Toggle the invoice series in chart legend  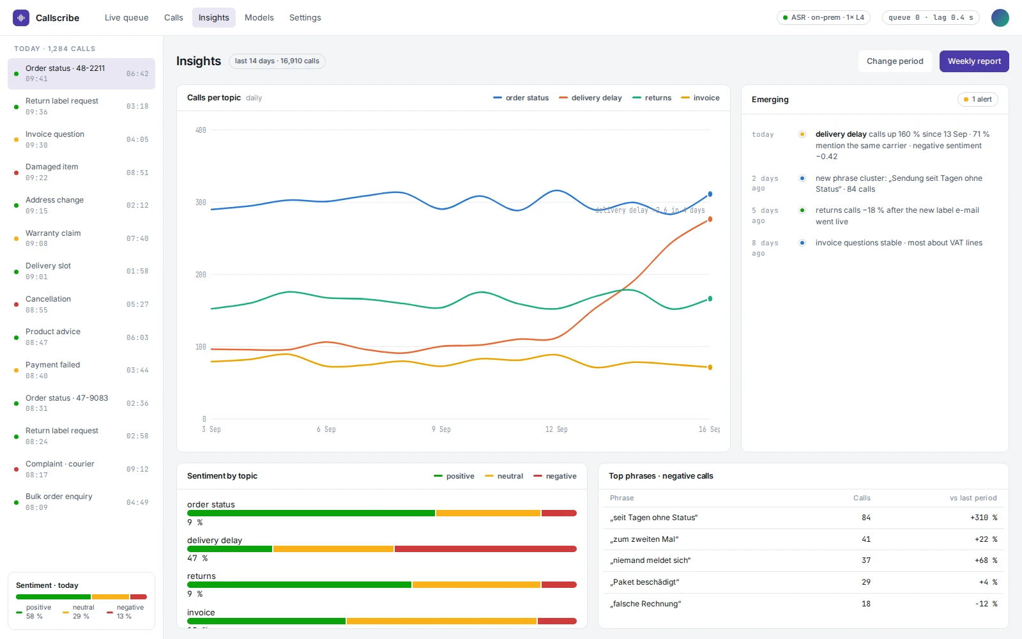point(700,98)
